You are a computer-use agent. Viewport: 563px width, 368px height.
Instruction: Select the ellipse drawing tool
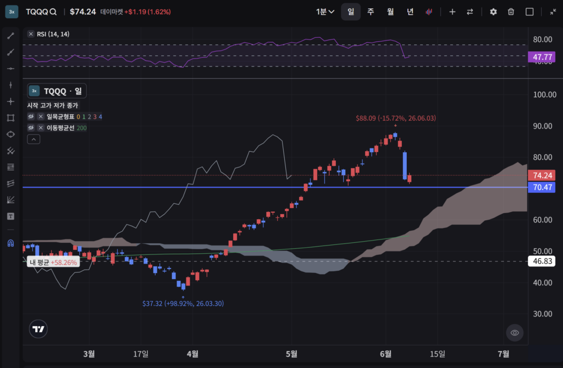coord(11,134)
